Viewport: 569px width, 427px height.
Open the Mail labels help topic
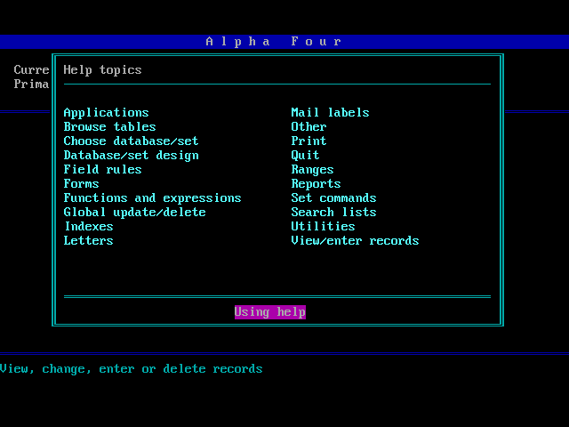(330, 113)
